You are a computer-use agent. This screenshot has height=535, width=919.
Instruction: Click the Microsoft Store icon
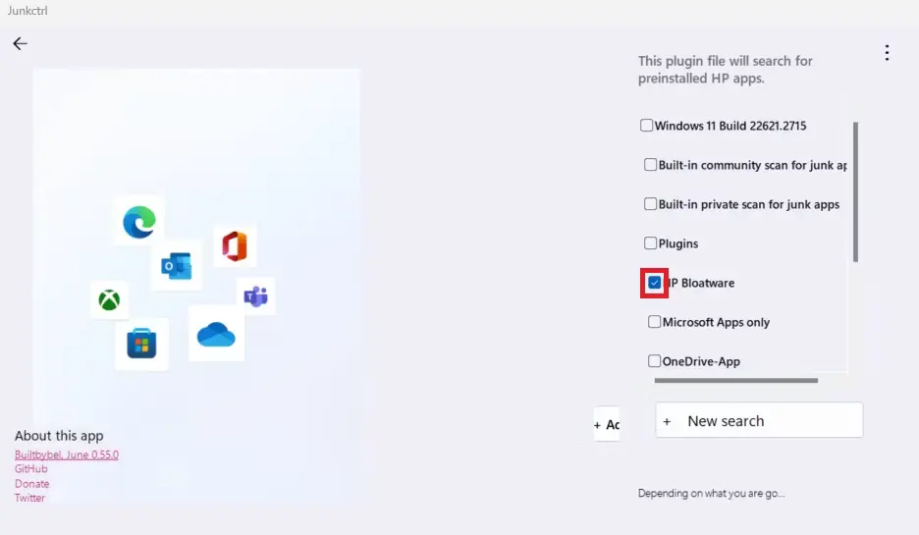coord(141,344)
